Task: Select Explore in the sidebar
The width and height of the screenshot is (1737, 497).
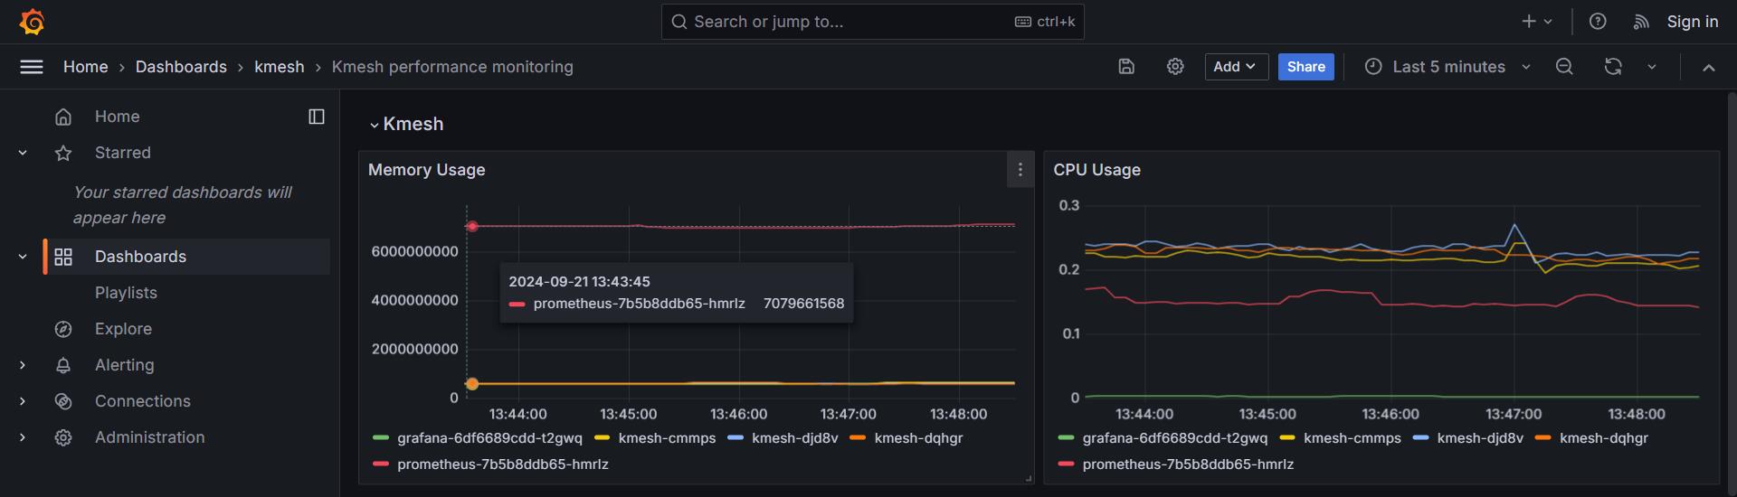Action: pos(123,329)
